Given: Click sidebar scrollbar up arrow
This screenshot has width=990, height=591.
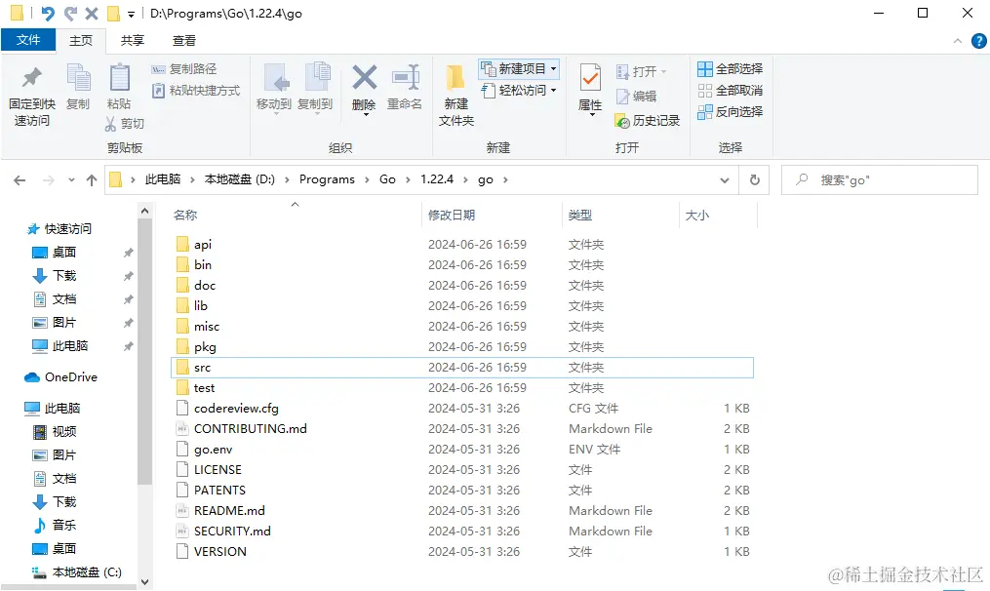Looking at the screenshot, I should coord(144,211).
